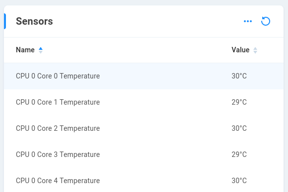
Task: Select the CPU 0 Core 2 Temperature row
Action: point(144,128)
